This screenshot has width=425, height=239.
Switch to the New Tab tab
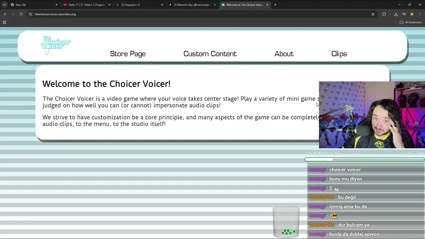(x=34, y=5)
